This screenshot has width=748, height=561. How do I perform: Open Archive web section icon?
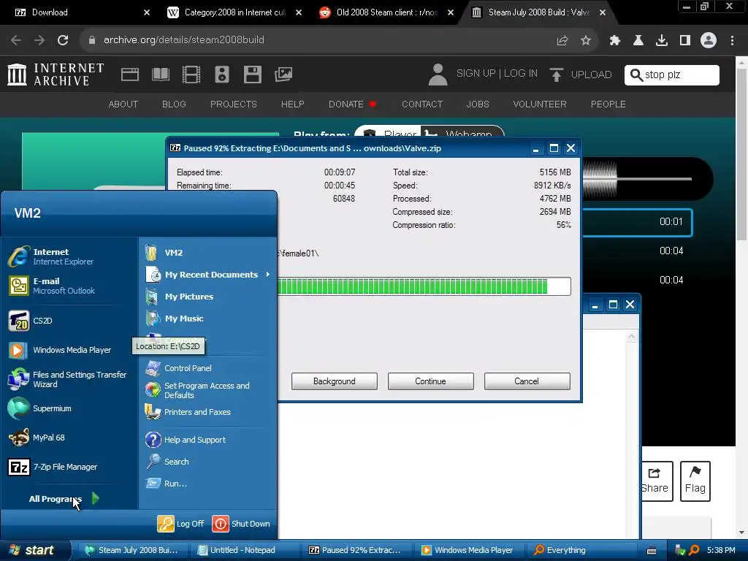130,75
